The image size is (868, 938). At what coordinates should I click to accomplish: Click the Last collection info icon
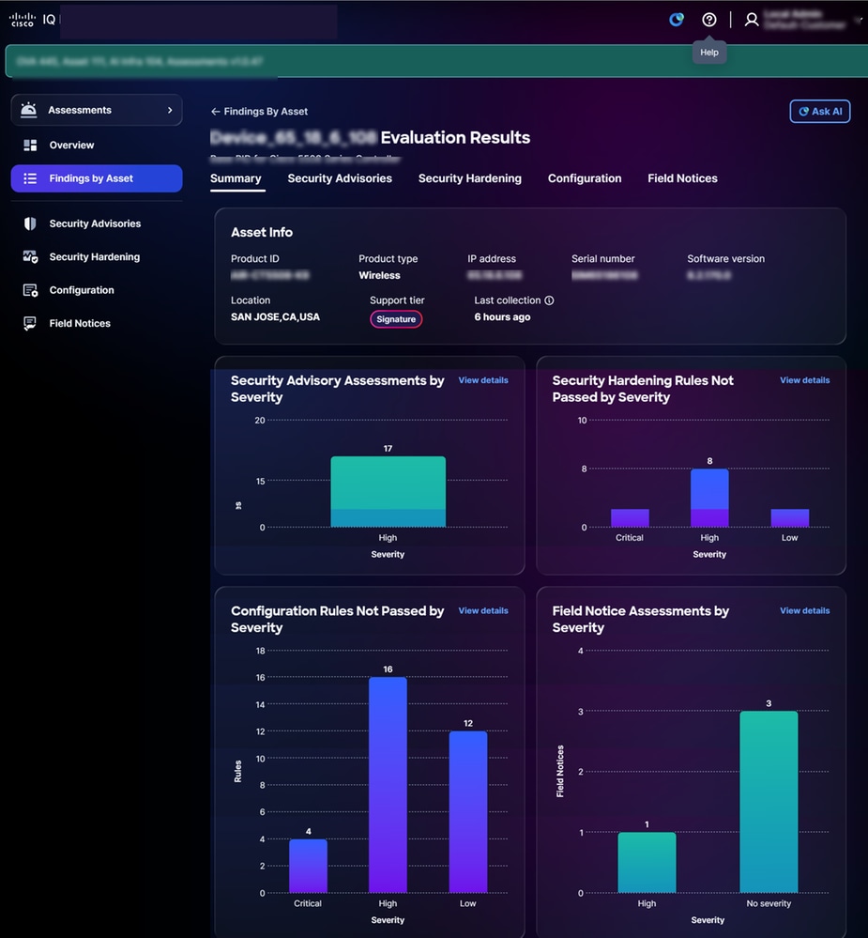pos(549,300)
